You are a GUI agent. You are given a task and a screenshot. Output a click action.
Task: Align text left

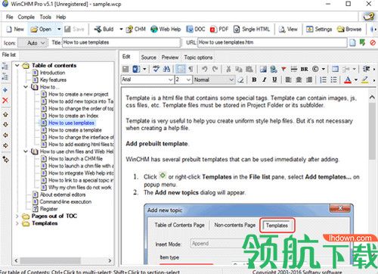coord(288,79)
